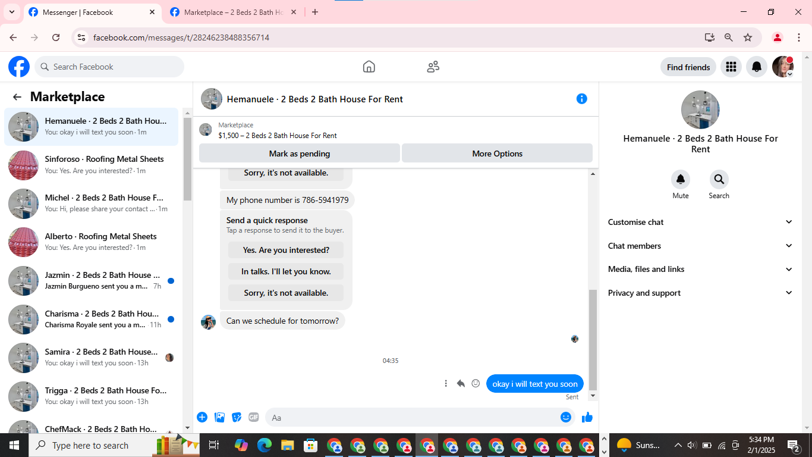Reply to the sent message using arrow icon
The width and height of the screenshot is (812, 457).
461,384
